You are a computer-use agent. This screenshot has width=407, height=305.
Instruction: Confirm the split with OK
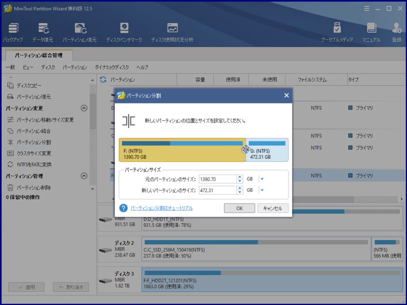(239, 208)
